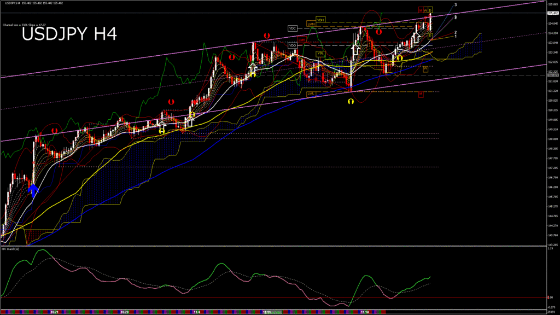This screenshot has width=560, height=315.
Task: Select the 10/21 date on time axis
Action: click(x=54, y=312)
